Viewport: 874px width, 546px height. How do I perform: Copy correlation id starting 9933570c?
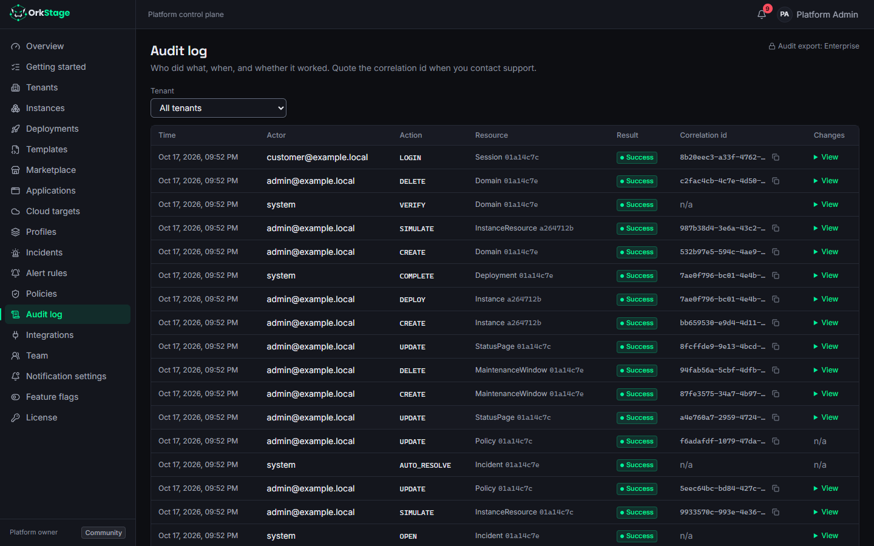(x=776, y=512)
